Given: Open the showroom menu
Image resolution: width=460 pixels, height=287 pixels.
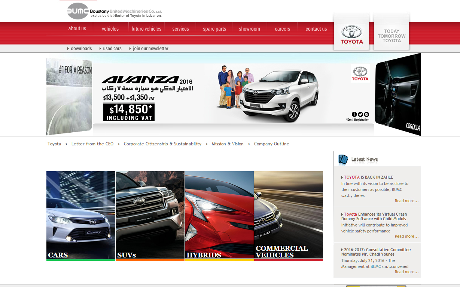Looking at the screenshot, I should pos(249,29).
